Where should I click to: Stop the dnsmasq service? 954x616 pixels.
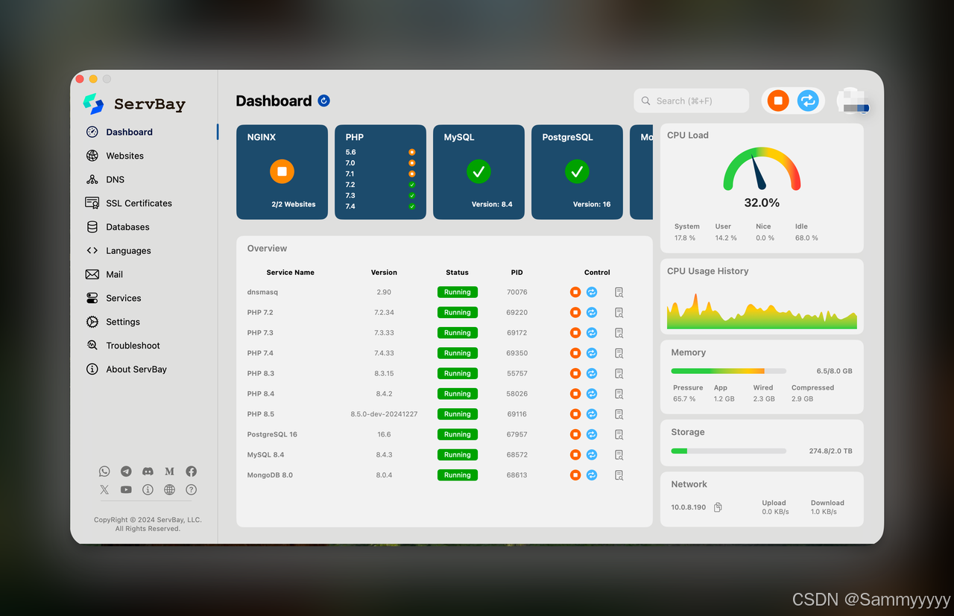coord(575,292)
